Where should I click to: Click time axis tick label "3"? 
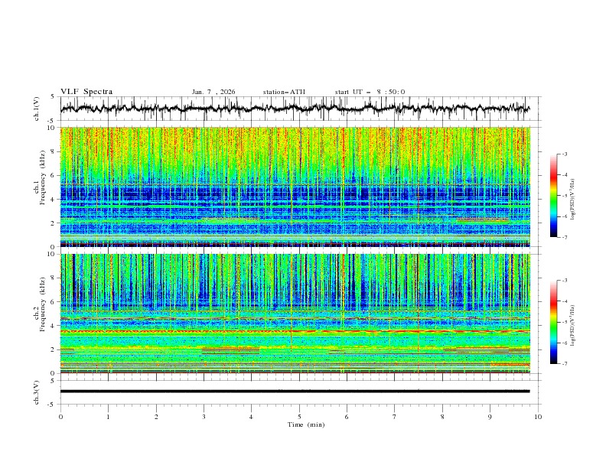pos(204,417)
